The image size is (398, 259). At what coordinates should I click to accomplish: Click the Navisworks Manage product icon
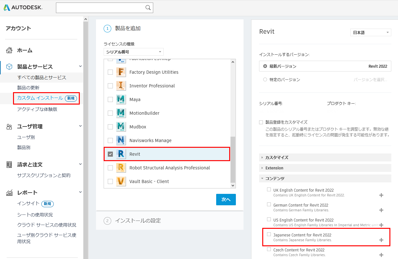tap(121, 140)
